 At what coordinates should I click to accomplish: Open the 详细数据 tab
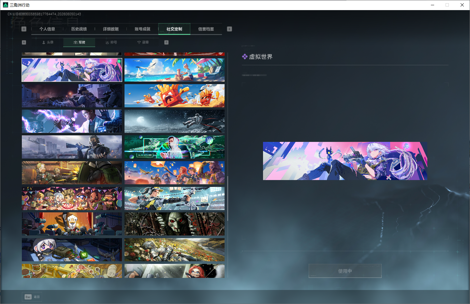pyautogui.click(x=111, y=29)
